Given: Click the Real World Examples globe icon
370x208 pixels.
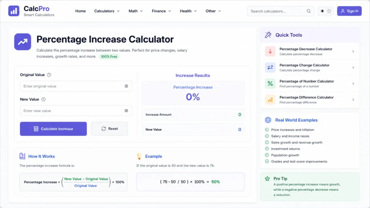Looking at the screenshot, I should (268, 120).
